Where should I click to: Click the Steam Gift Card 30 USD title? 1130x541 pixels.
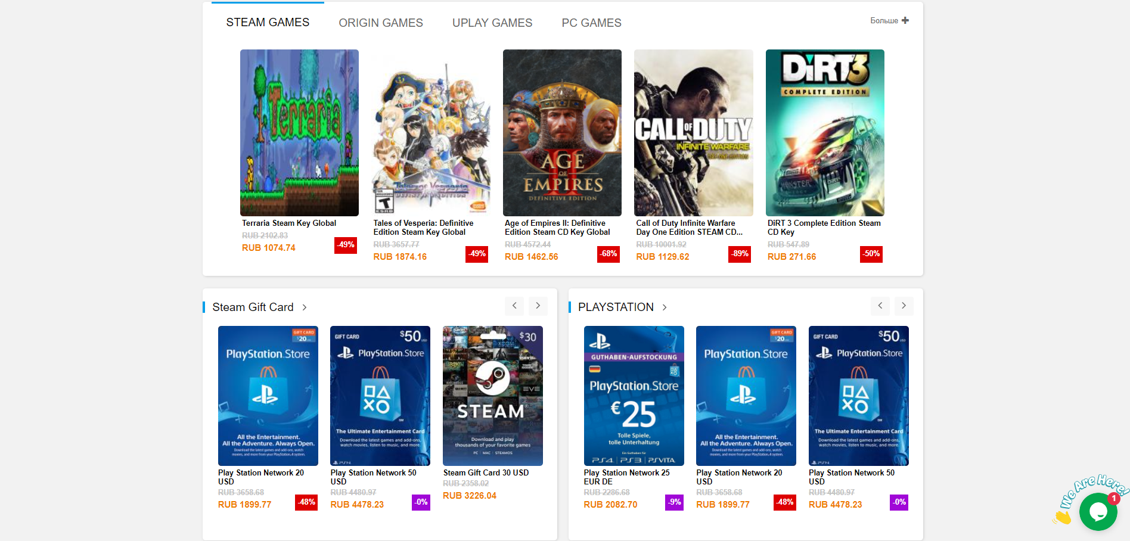point(486,473)
